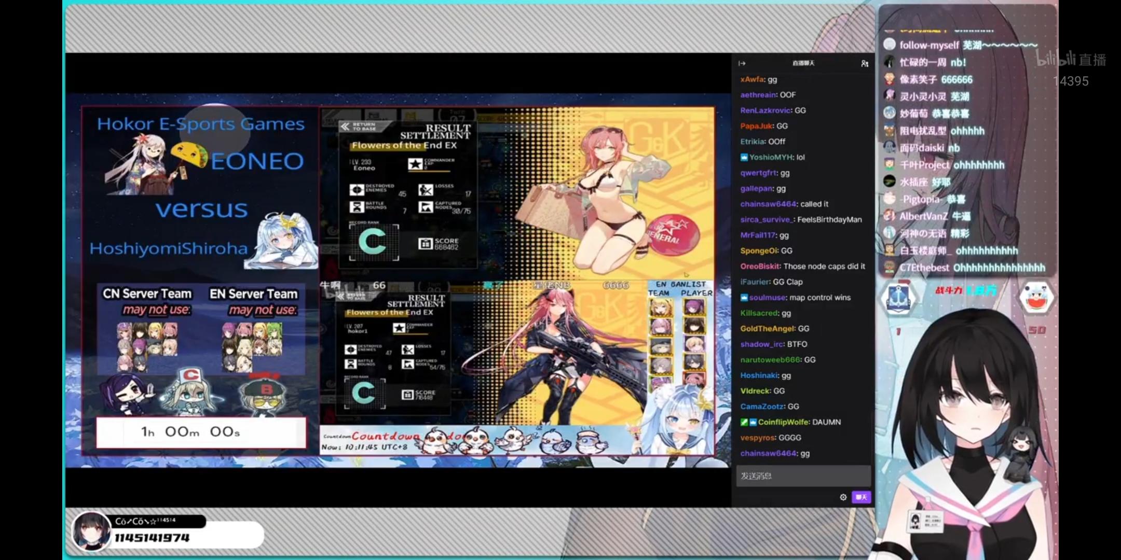Open 忙碌的一周's avatar in danmaku chat
This screenshot has width=1121, height=560.
click(x=890, y=62)
